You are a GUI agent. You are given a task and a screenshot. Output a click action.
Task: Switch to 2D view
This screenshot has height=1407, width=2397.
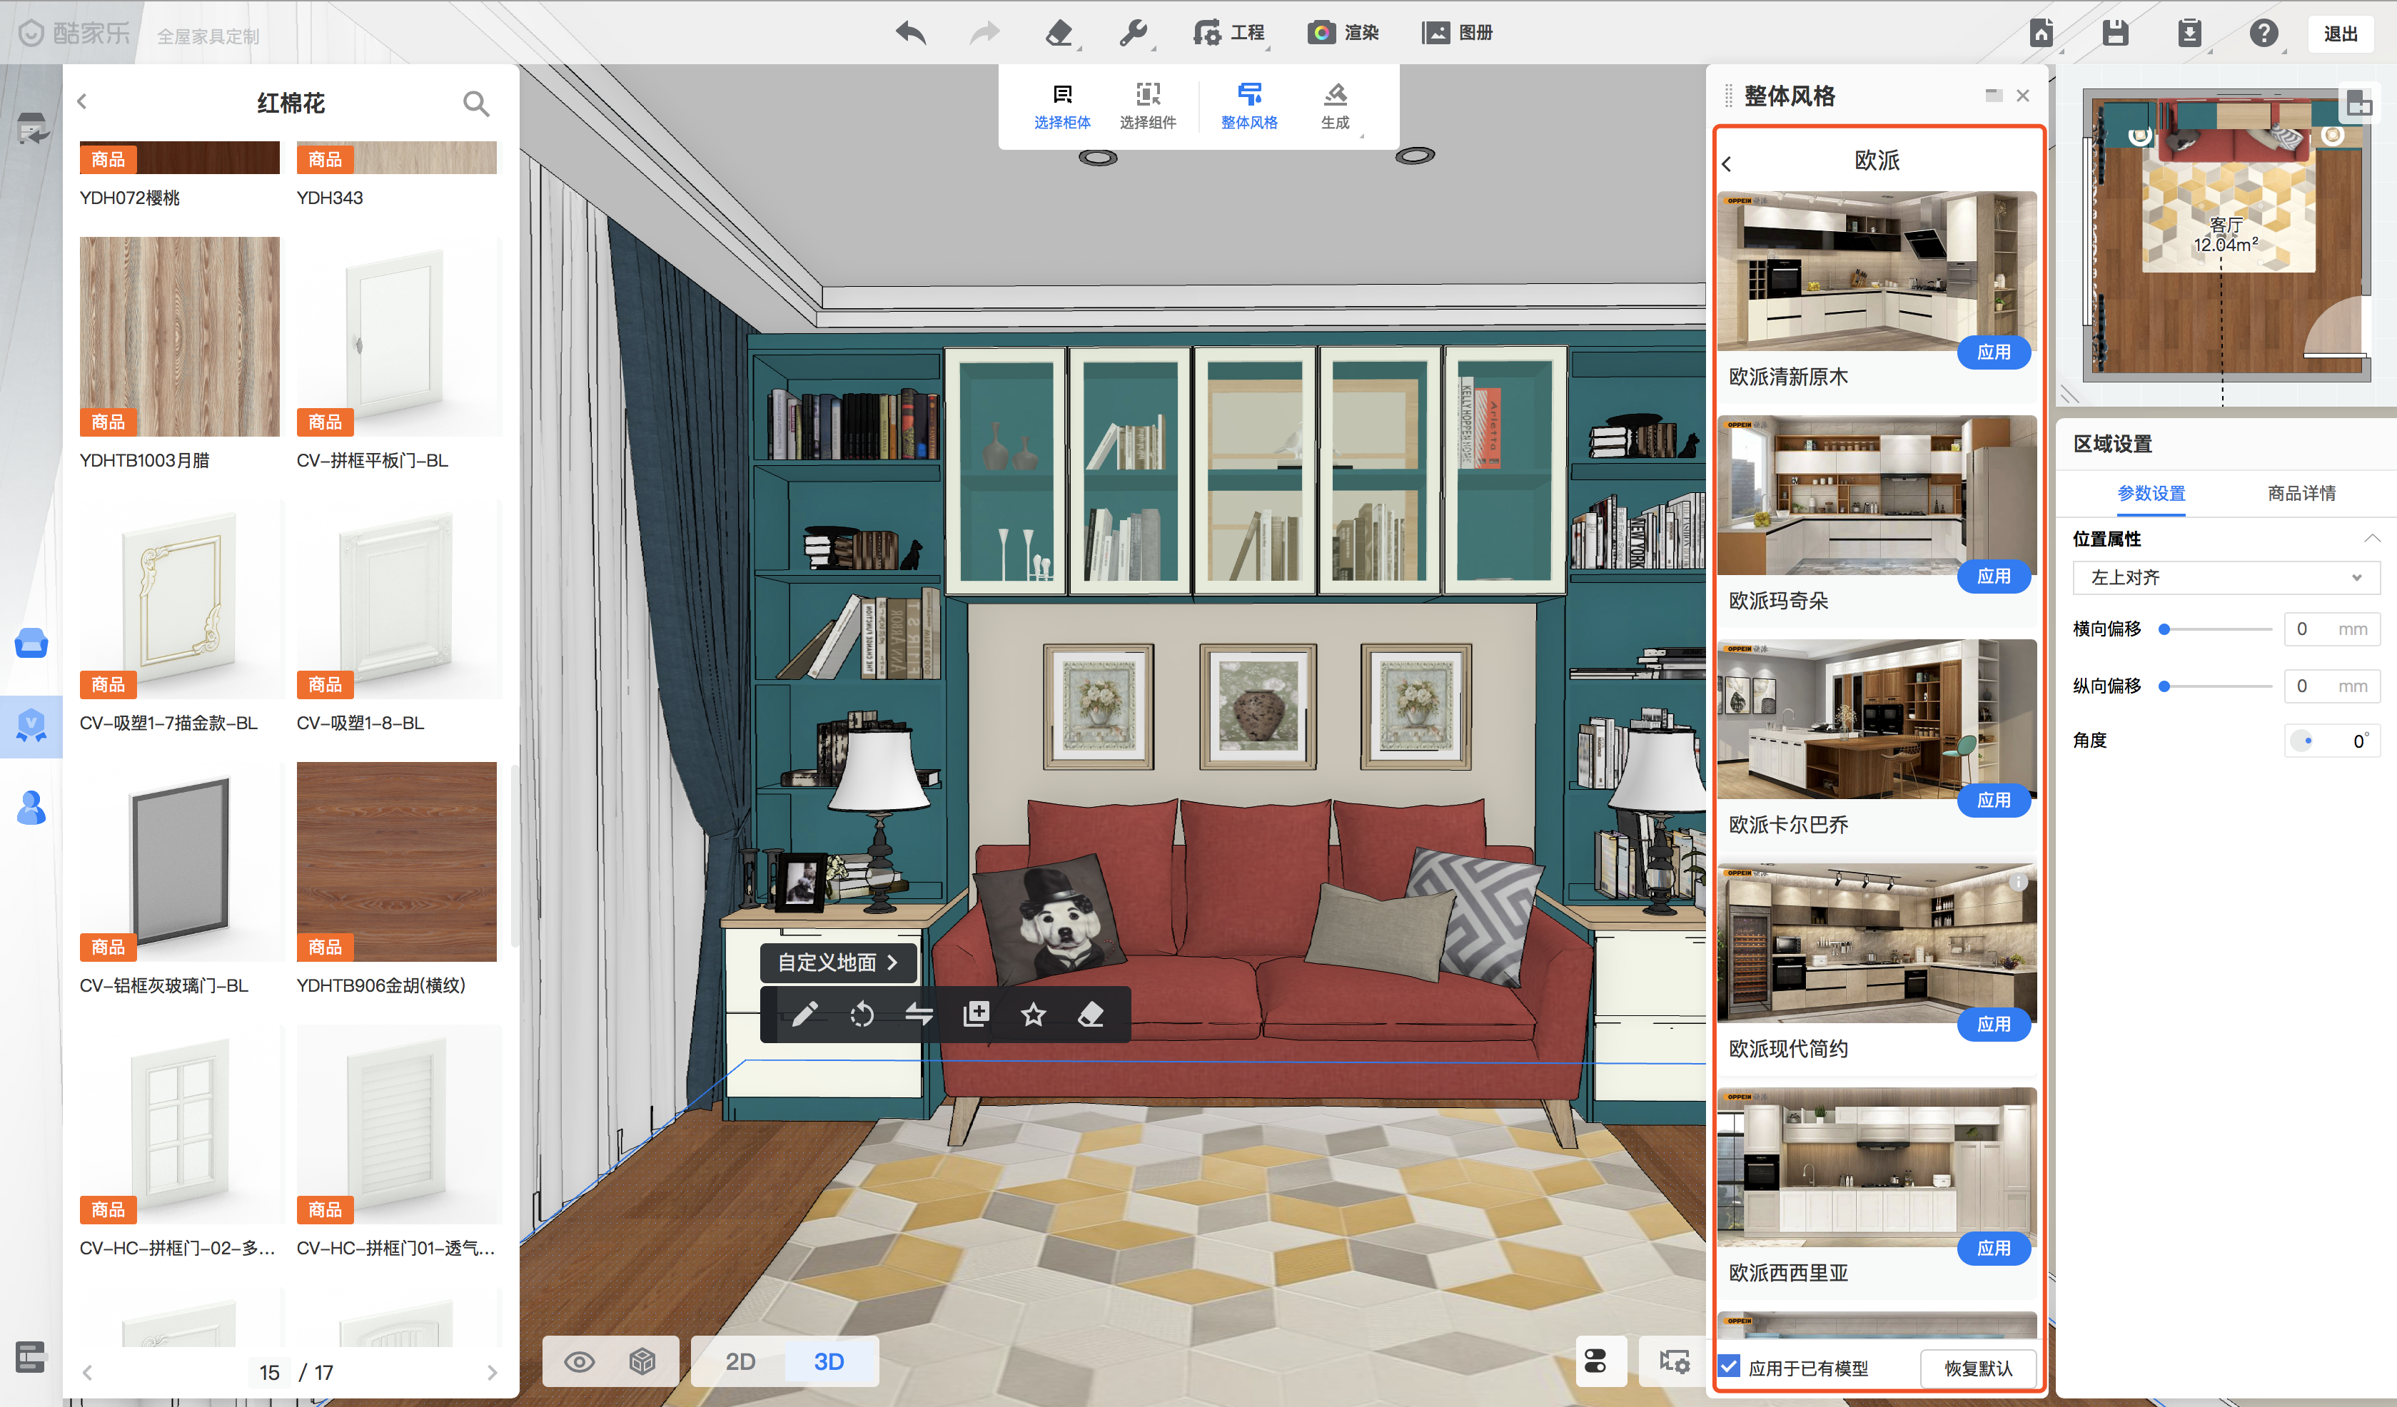(x=739, y=1361)
